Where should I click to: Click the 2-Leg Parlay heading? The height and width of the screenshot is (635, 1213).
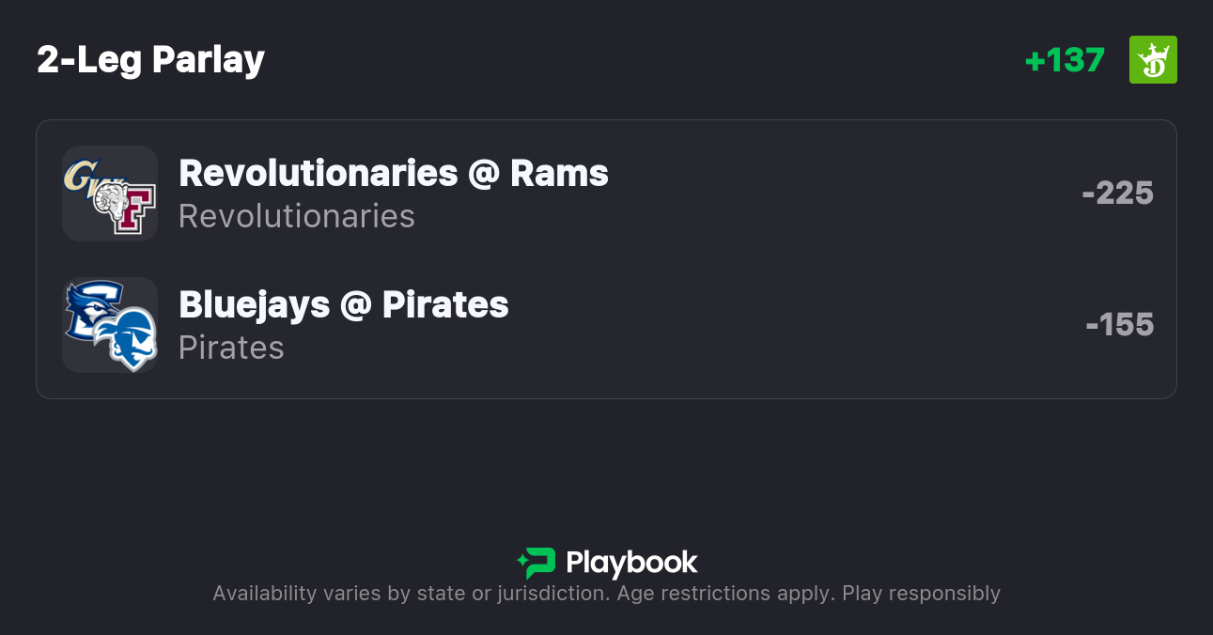150,60
